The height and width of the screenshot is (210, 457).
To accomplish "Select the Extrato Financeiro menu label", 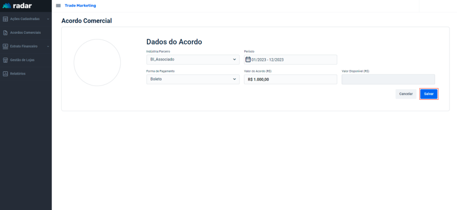I will coord(24,46).
